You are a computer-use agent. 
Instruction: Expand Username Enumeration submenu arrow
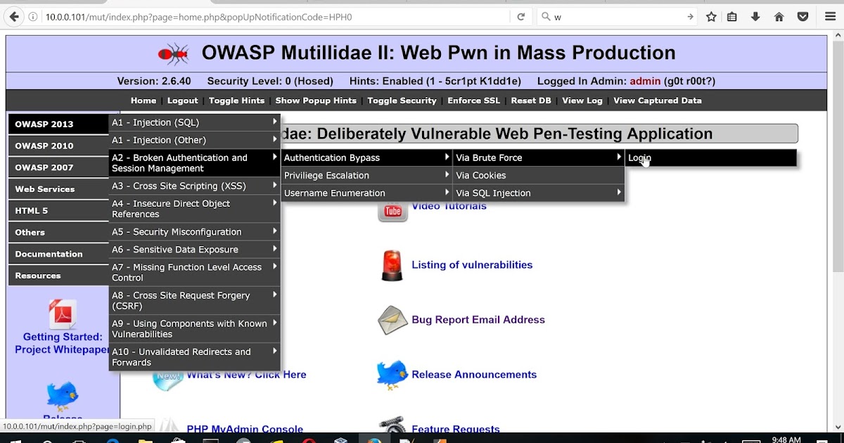tap(447, 192)
